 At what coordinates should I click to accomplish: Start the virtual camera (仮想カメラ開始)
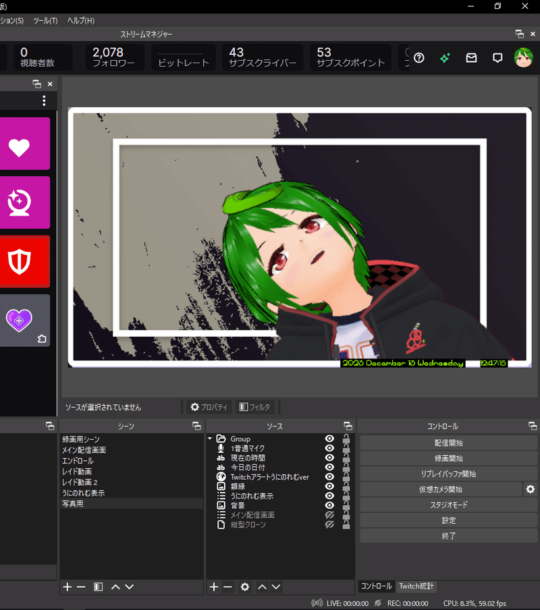tap(440, 489)
